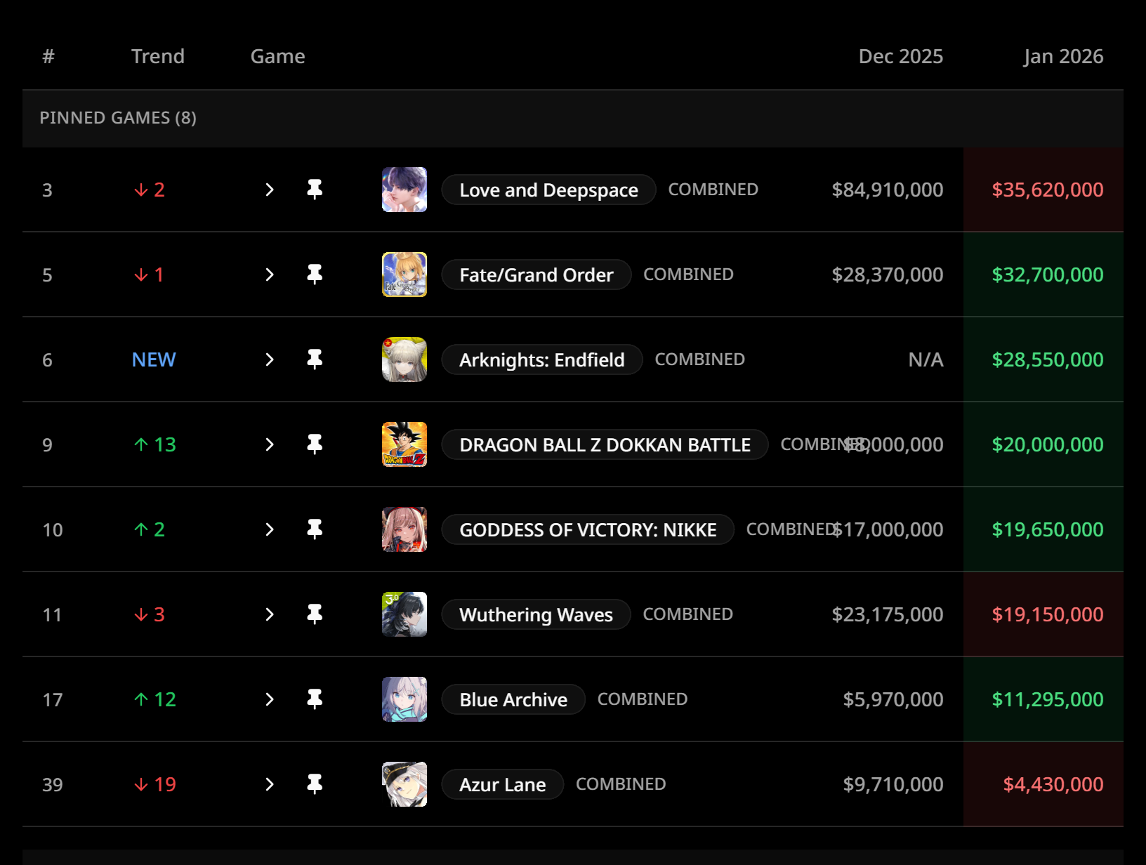The image size is (1146, 865).
Task: Click the $4,430,000 Jan 2026 value
Action: 1053,784
